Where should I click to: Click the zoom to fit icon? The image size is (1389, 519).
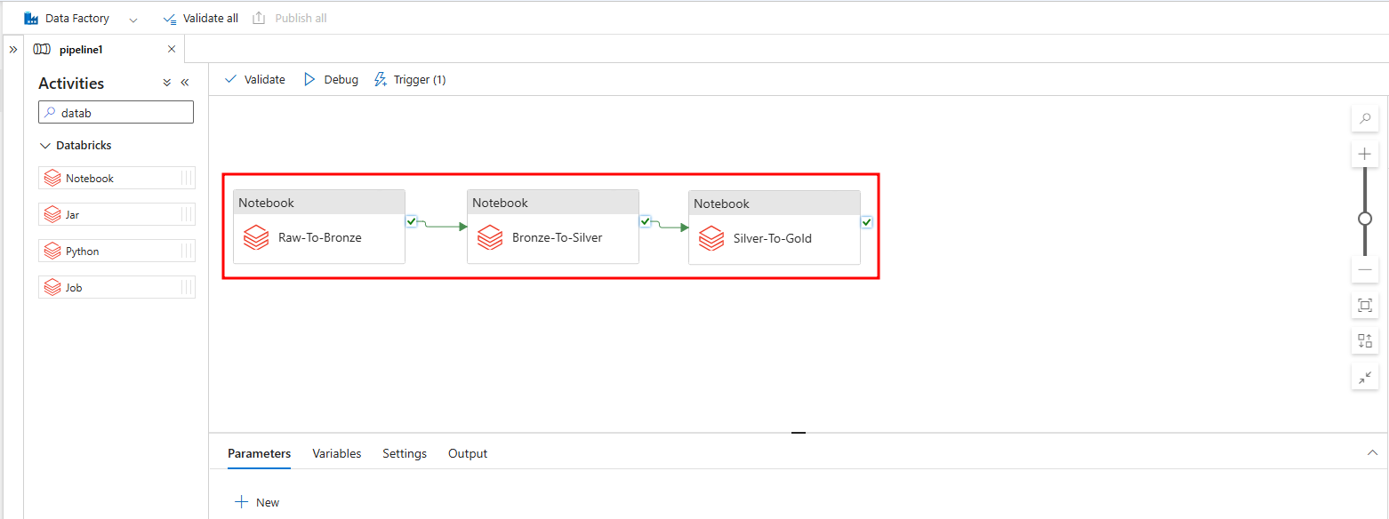pos(1365,306)
